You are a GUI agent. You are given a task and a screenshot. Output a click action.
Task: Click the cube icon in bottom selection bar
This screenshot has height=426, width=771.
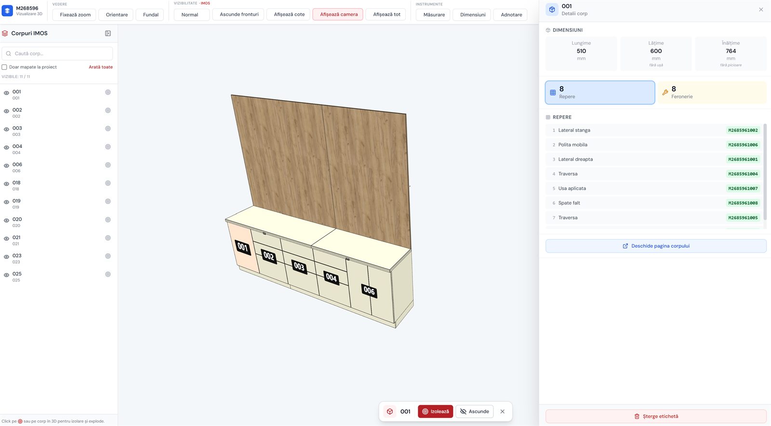390,412
